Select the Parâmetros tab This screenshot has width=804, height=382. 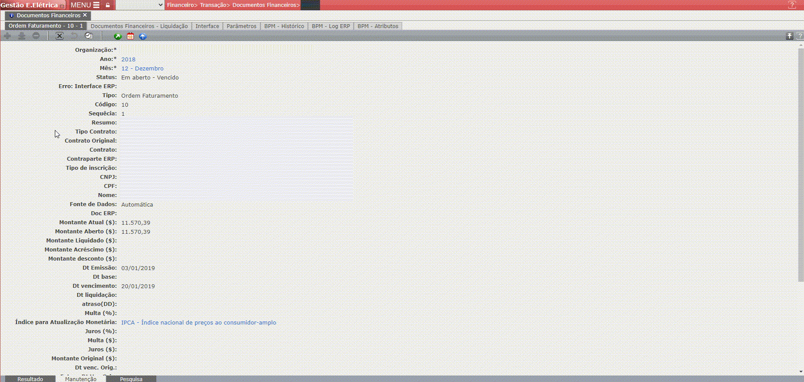click(x=241, y=26)
